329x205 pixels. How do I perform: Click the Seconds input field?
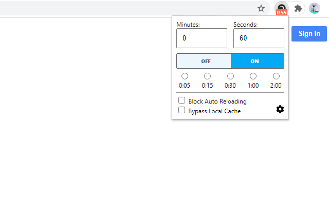259,38
